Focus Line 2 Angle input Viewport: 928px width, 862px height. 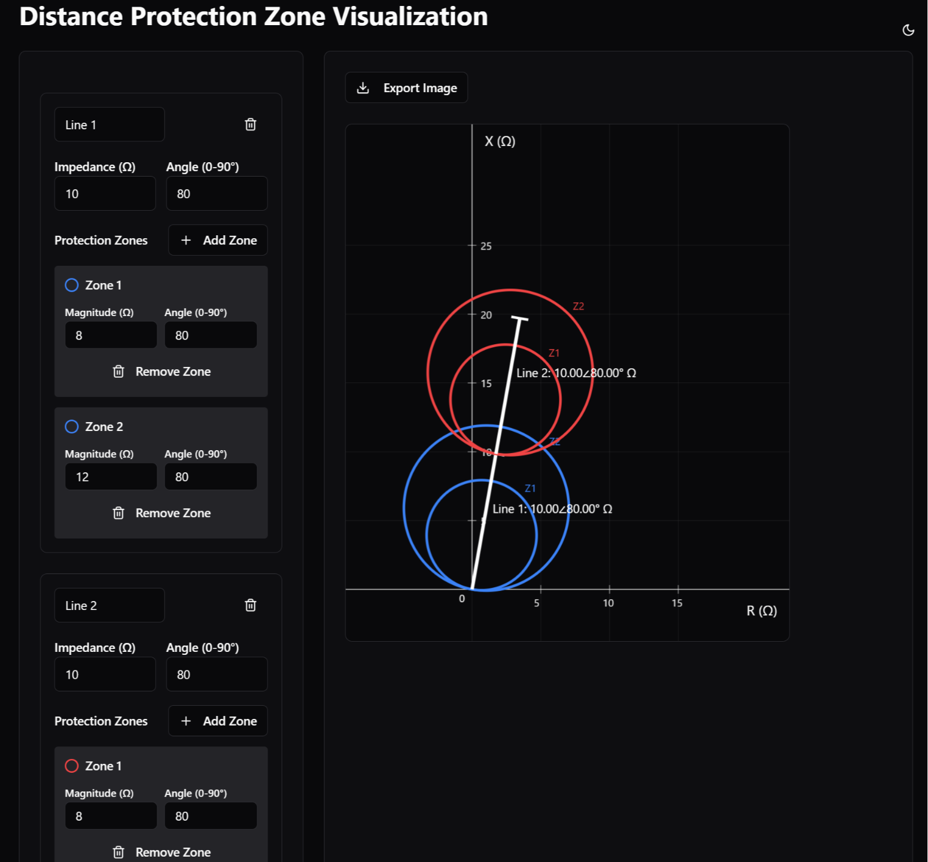pos(217,674)
